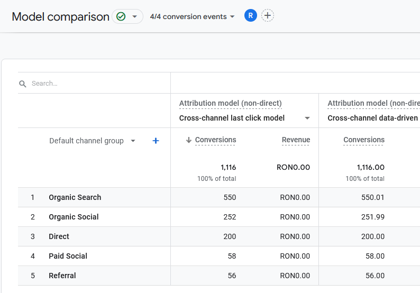Click the green checkmark status icon
The height and width of the screenshot is (293, 420).
click(x=121, y=16)
